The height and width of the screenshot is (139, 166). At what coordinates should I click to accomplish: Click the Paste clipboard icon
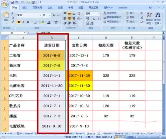6,15
